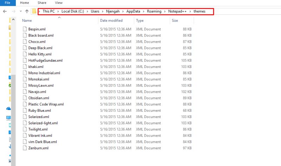Viewport: 281px width, 166px height.
Task: Click file icon of Solarized.xml
Action: (x=25, y=117)
